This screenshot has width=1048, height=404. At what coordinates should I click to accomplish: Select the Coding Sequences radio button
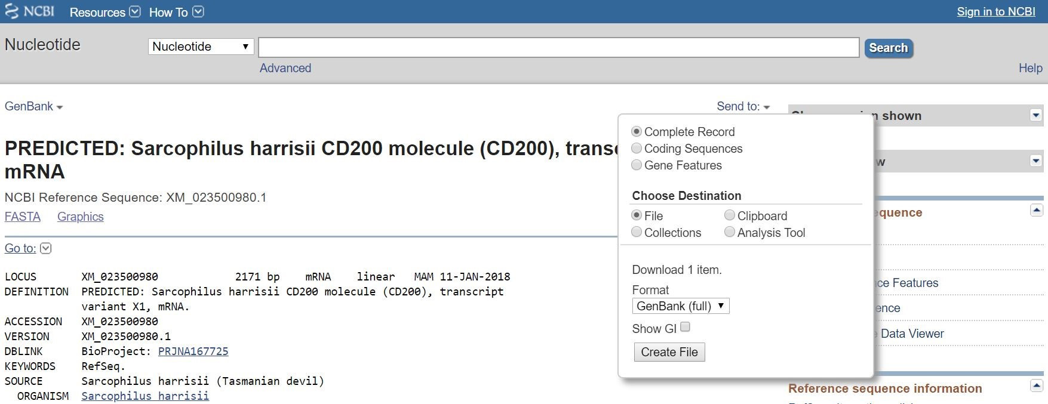pos(637,148)
